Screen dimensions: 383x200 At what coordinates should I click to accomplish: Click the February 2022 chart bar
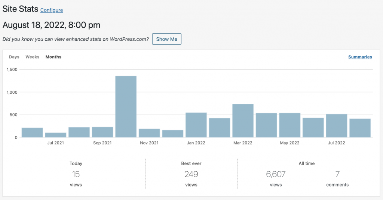pos(220,128)
